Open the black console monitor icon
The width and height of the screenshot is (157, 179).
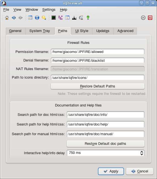(x=54, y=18)
